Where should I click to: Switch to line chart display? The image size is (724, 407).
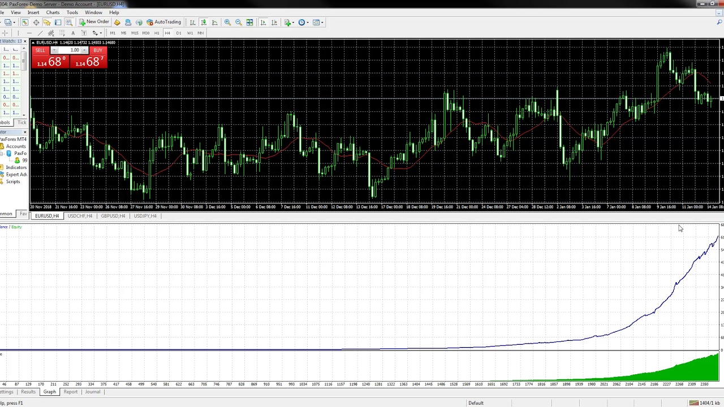214,22
